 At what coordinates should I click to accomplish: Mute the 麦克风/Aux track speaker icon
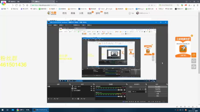(x=121, y=96)
